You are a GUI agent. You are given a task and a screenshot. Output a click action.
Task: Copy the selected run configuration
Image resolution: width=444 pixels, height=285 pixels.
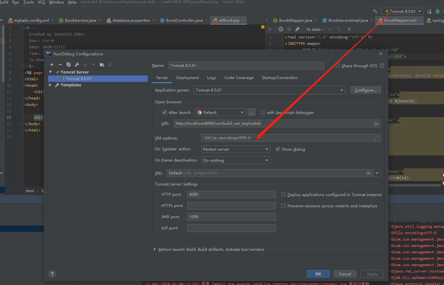pos(68,65)
